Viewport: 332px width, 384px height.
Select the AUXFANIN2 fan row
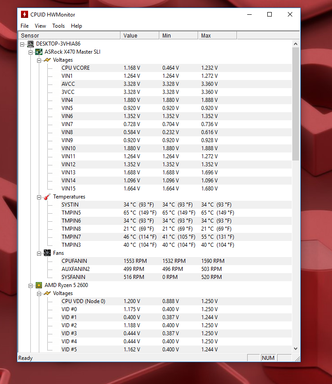point(176,269)
